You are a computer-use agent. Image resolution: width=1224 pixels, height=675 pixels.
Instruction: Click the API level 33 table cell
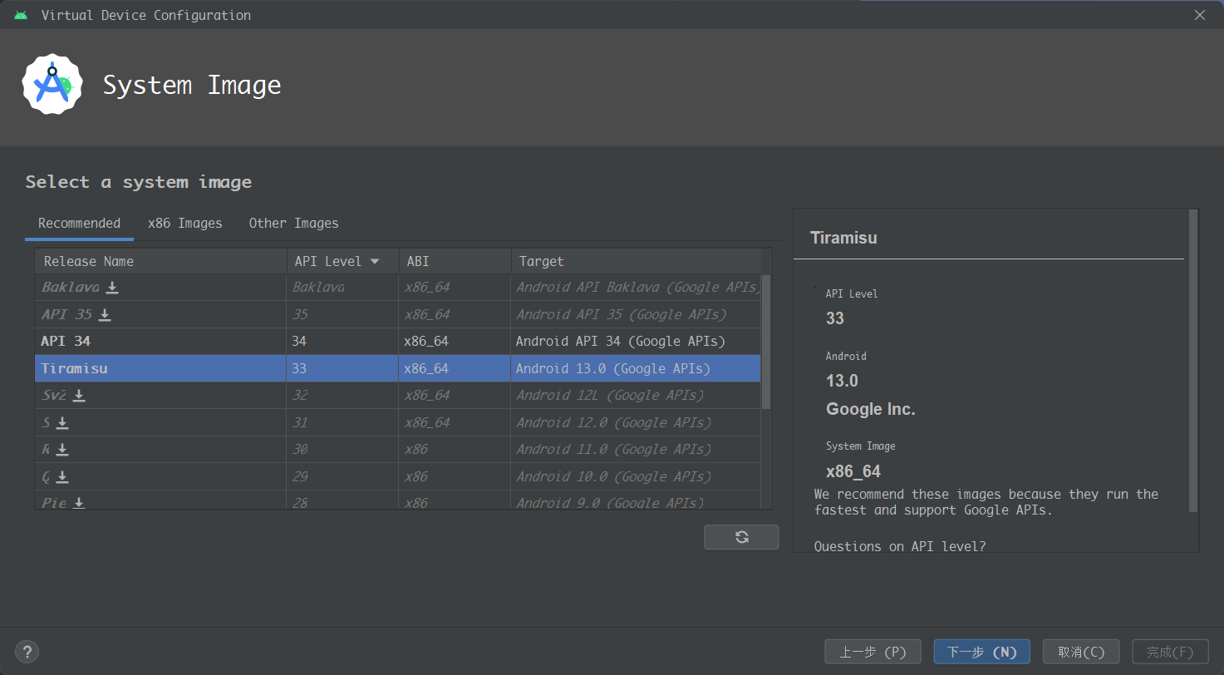point(342,368)
